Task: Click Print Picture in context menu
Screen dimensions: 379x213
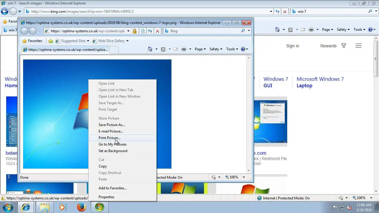Action: tap(123, 138)
